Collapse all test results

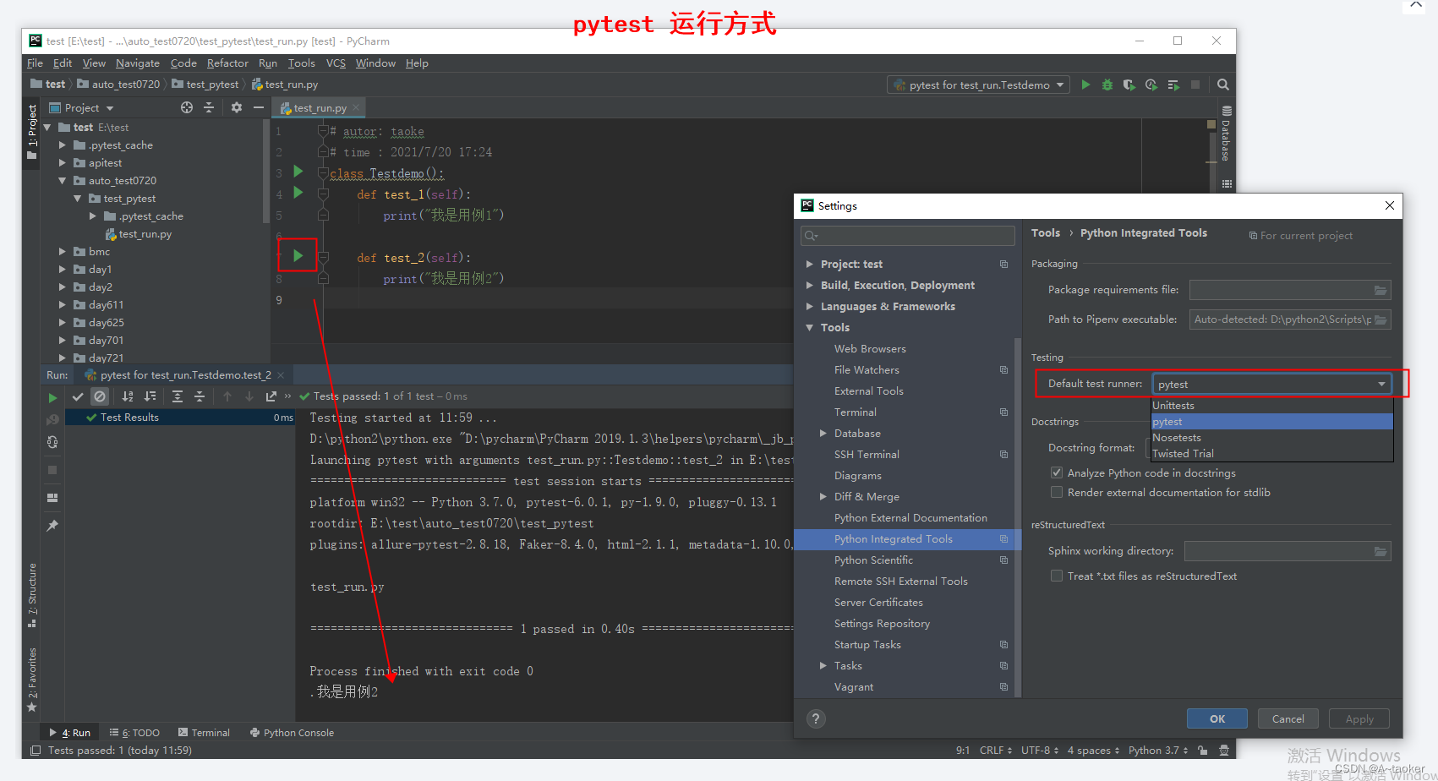click(200, 396)
